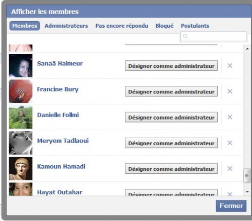Screen dimensions: 252x221
Task: Designate Danielle Follmi as administrator
Action: click(171, 117)
